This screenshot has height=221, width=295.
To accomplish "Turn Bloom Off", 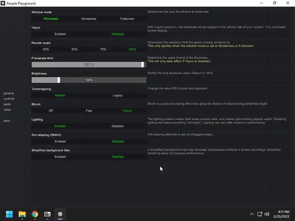I will [51, 111].
